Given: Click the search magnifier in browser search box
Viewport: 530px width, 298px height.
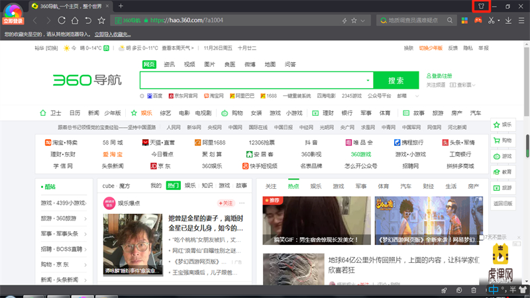Looking at the screenshot, I should pos(450,21).
